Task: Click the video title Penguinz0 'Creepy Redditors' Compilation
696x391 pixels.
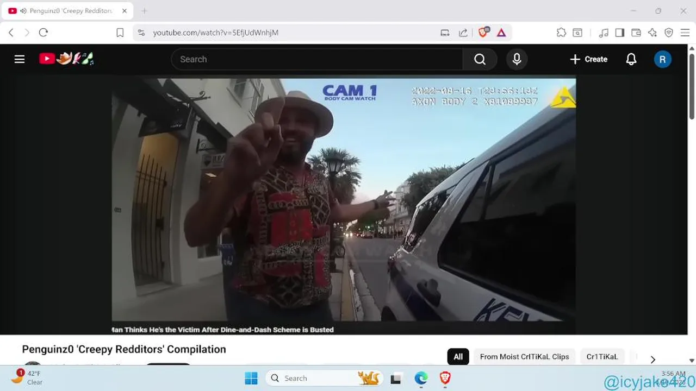Action: tap(124, 349)
